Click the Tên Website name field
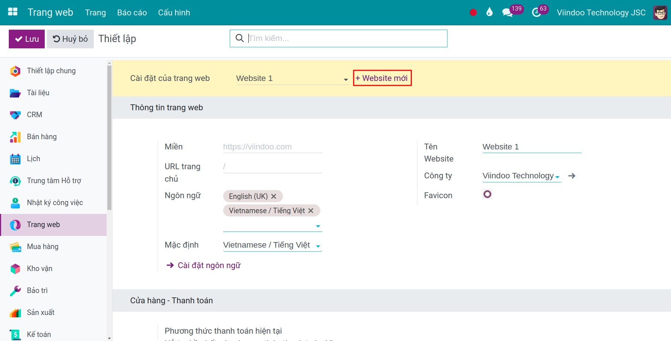Image resolution: width=671 pixels, height=341 pixels. tap(532, 147)
